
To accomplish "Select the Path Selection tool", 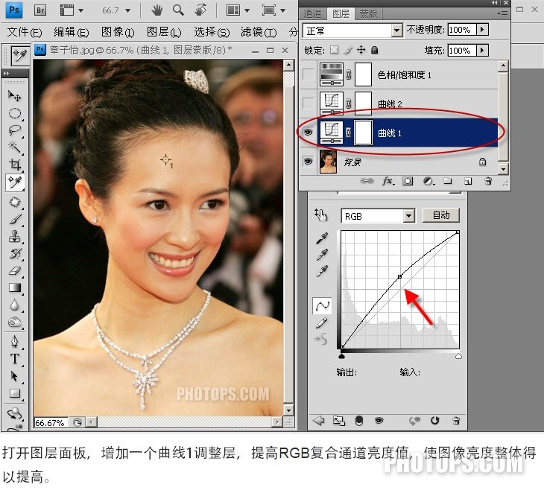I will tap(15, 376).
